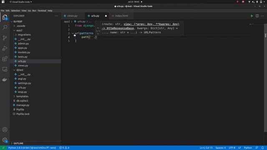Screen dimensions: 267x150
Task: Open the Accounts menu icon
Action: 5,130
